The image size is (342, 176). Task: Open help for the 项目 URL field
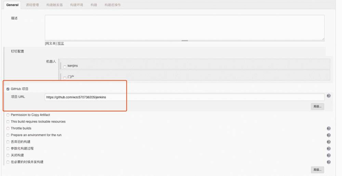pos(329,96)
